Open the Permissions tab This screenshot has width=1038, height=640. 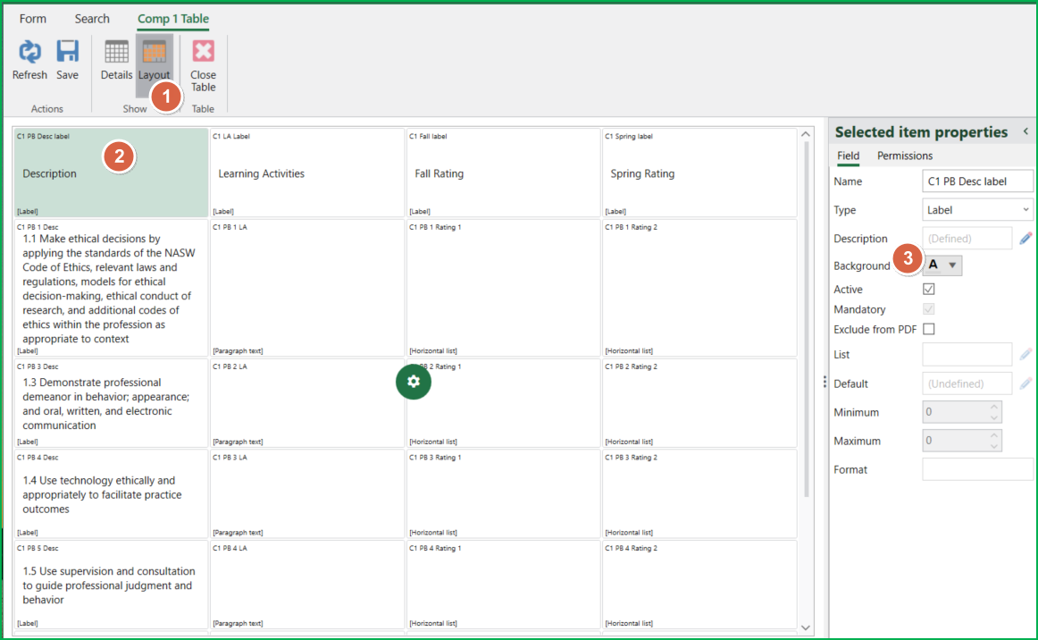tap(904, 156)
